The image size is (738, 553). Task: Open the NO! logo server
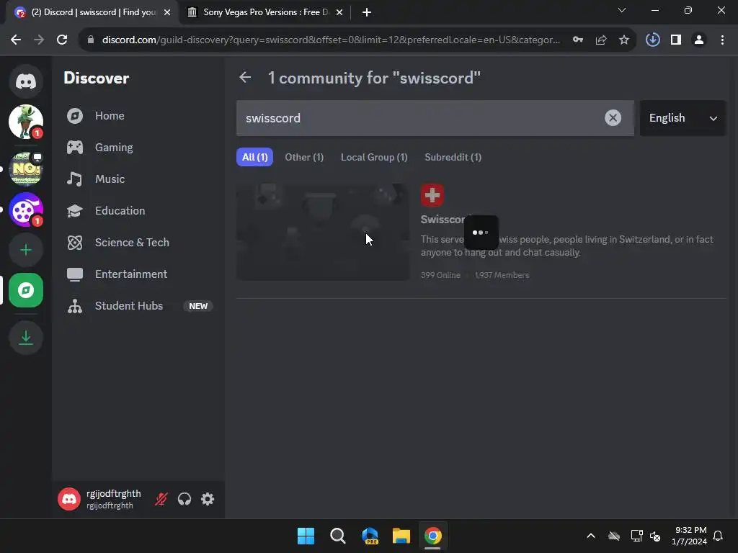[x=26, y=168]
